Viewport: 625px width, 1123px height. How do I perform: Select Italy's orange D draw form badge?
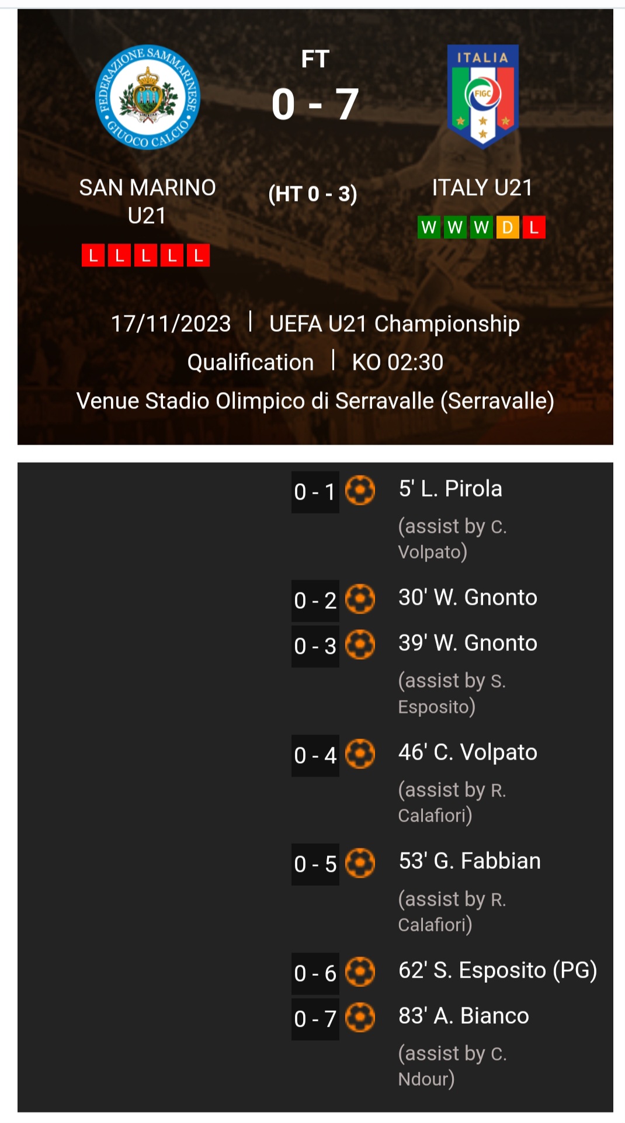508,227
